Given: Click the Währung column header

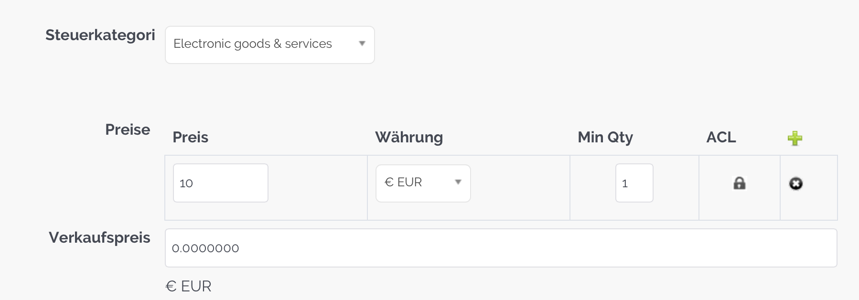Looking at the screenshot, I should point(409,138).
